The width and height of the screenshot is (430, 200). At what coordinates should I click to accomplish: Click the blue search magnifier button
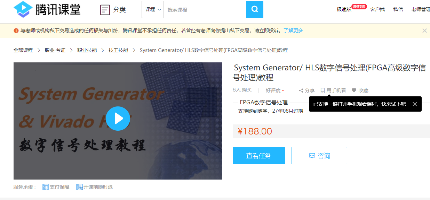click(255, 9)
